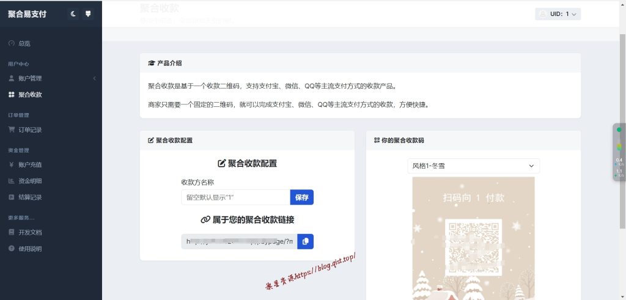Open 账户充值 yen icon entry
This screenshot has height=300, width=626.
click(11, 165)
